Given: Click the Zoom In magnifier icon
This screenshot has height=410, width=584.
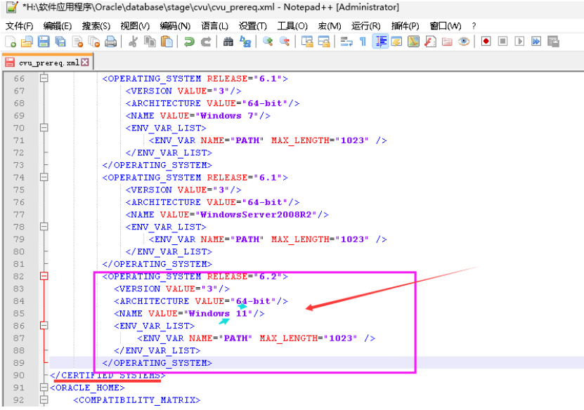Looking at the screenshot, I should click(x=268, y=42).
